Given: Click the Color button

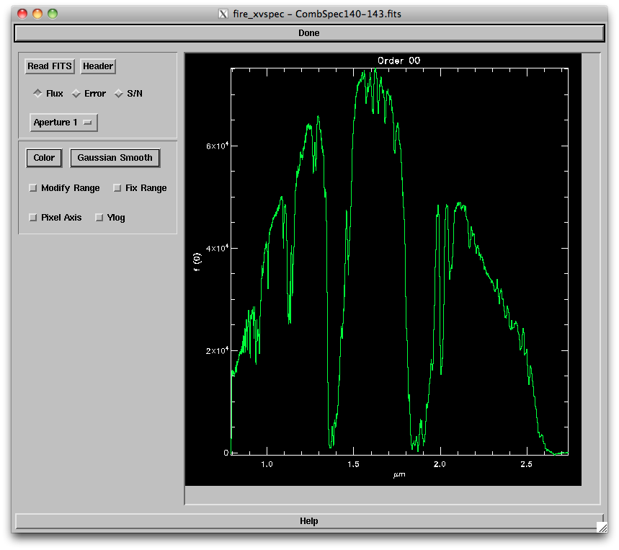Looking at the screenshot, I should [x=44, y=158].
